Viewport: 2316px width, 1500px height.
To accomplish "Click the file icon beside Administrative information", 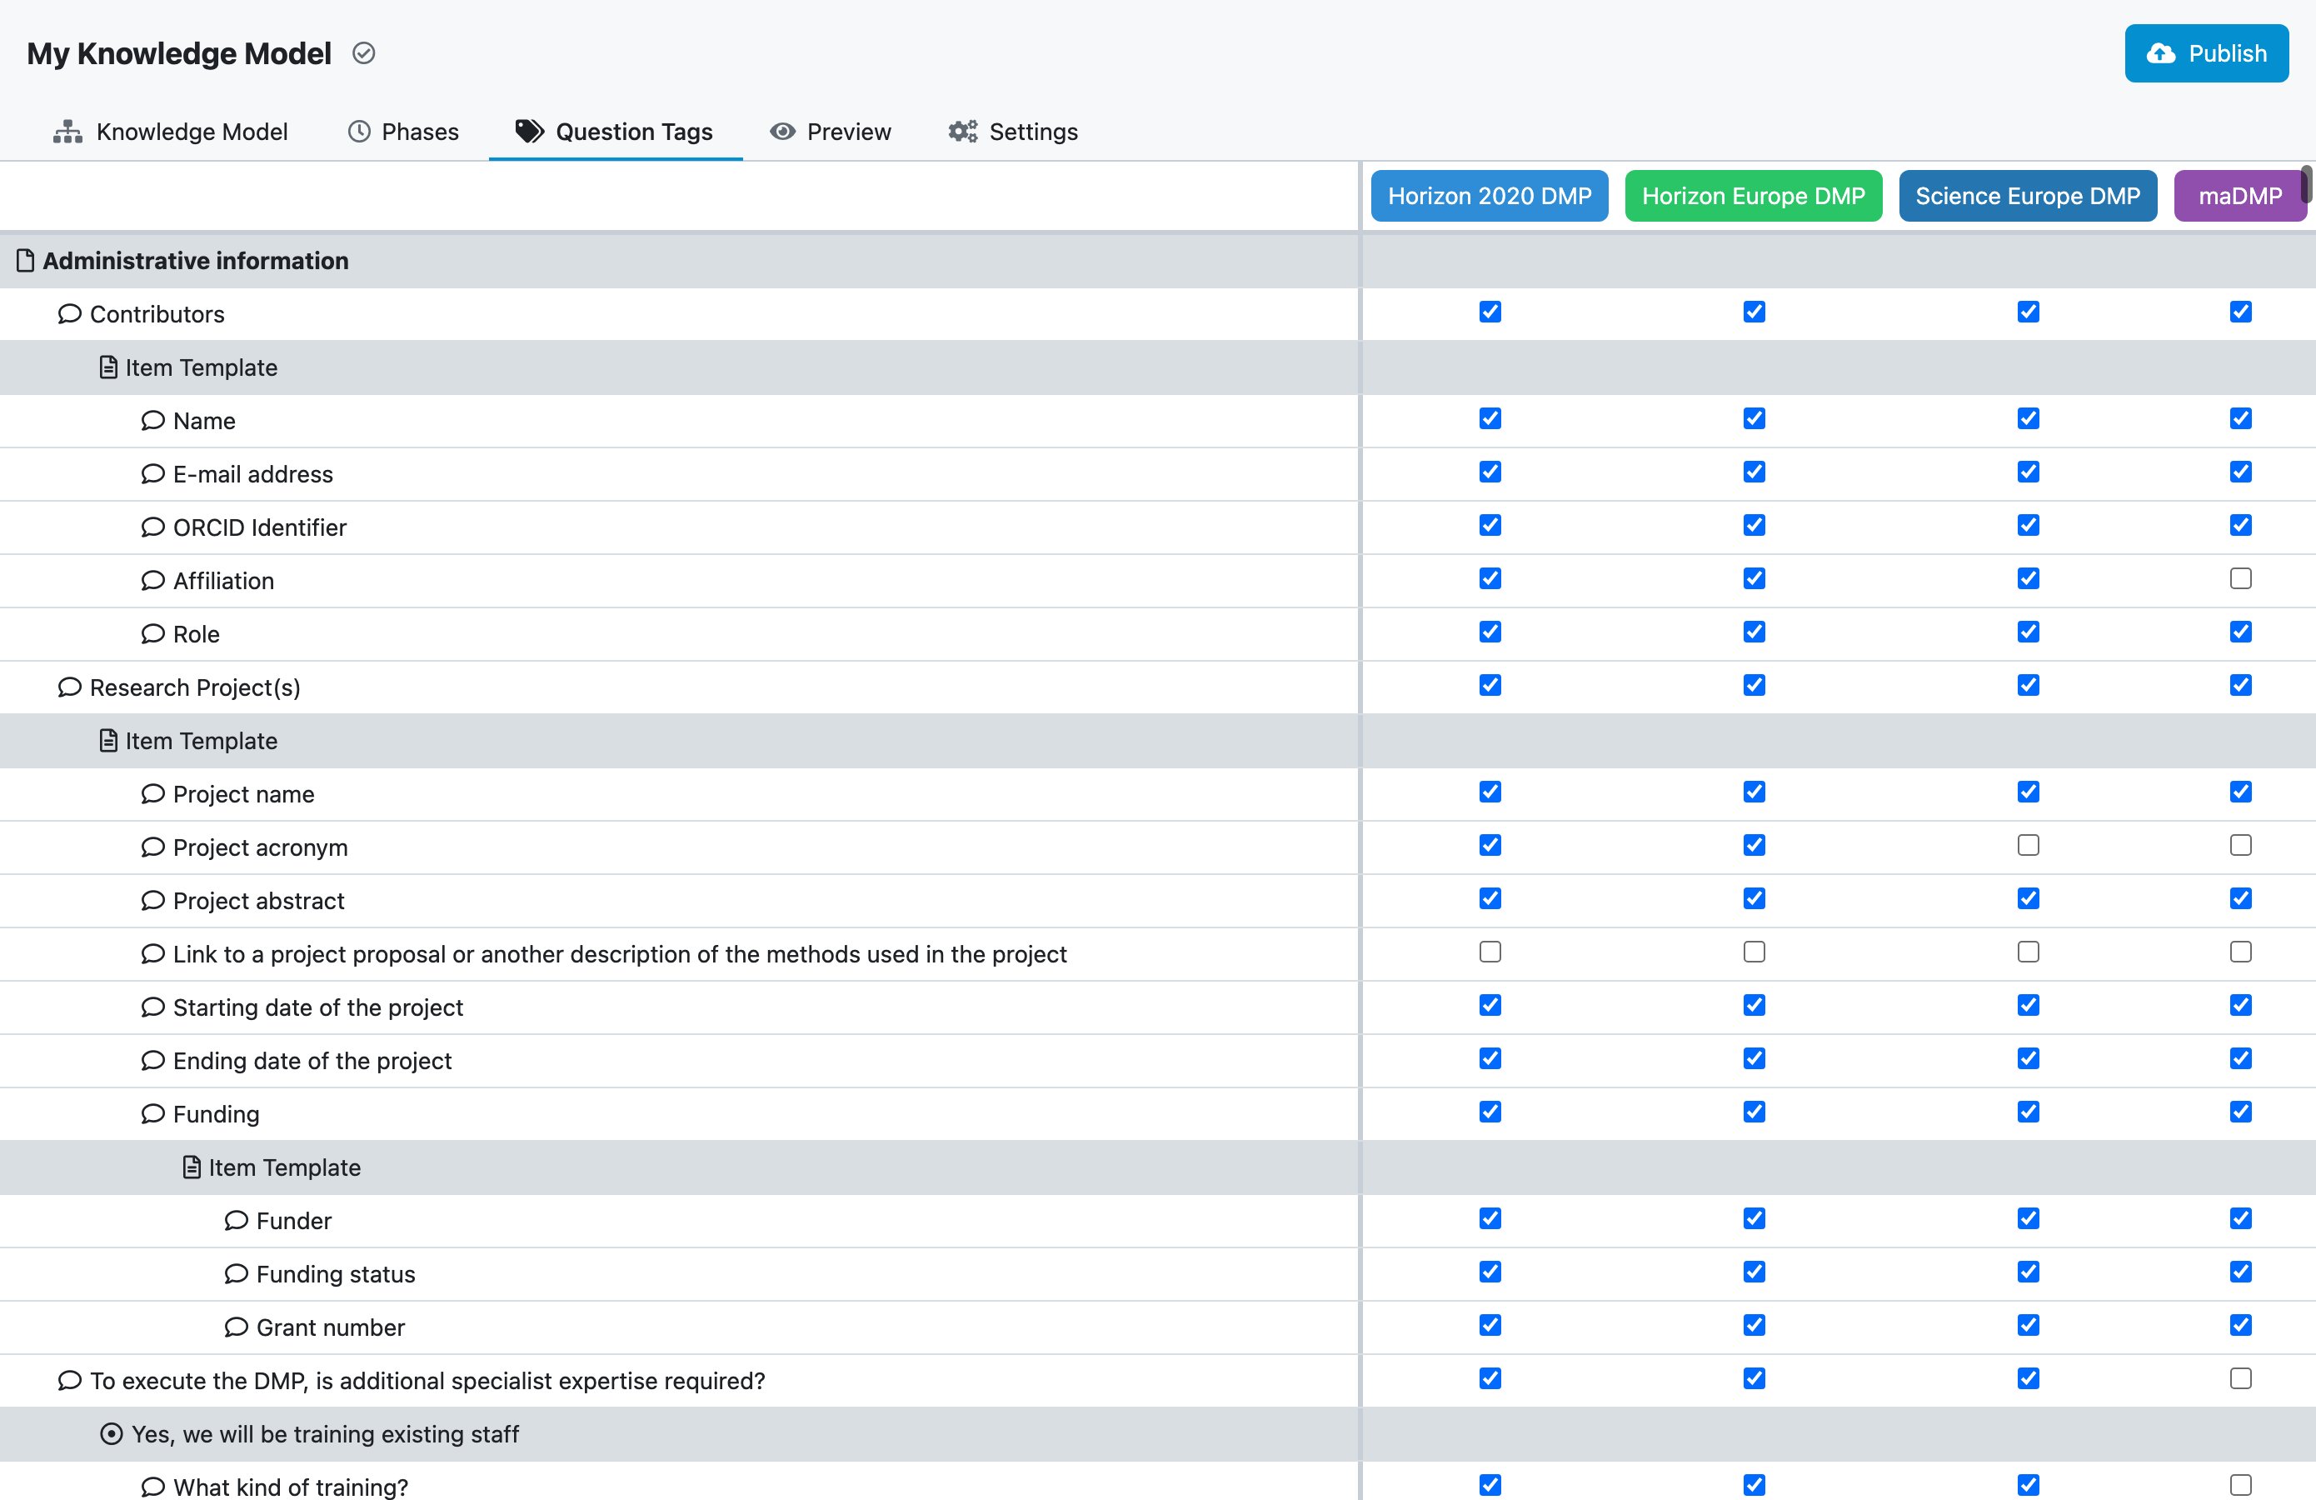I will (27, 261).
